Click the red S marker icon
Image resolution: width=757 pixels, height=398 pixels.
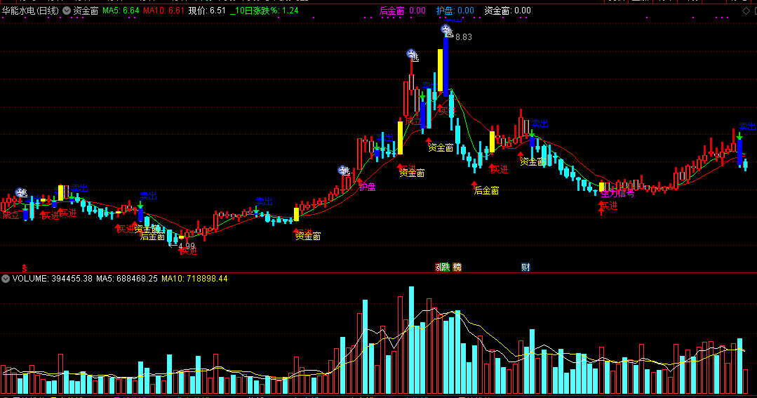click(24, 267)
